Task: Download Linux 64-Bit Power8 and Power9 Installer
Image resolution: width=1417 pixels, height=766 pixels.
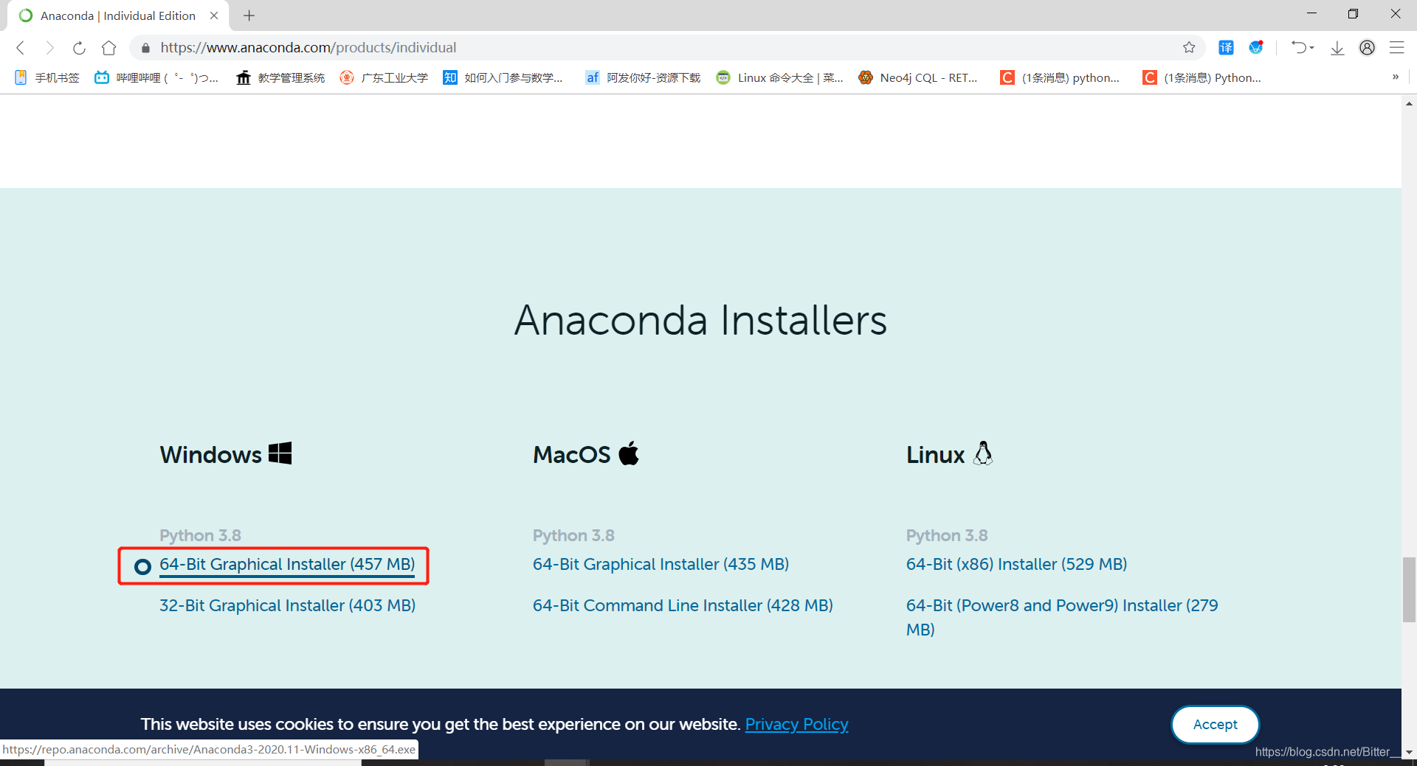Action: click(1062, 617)
